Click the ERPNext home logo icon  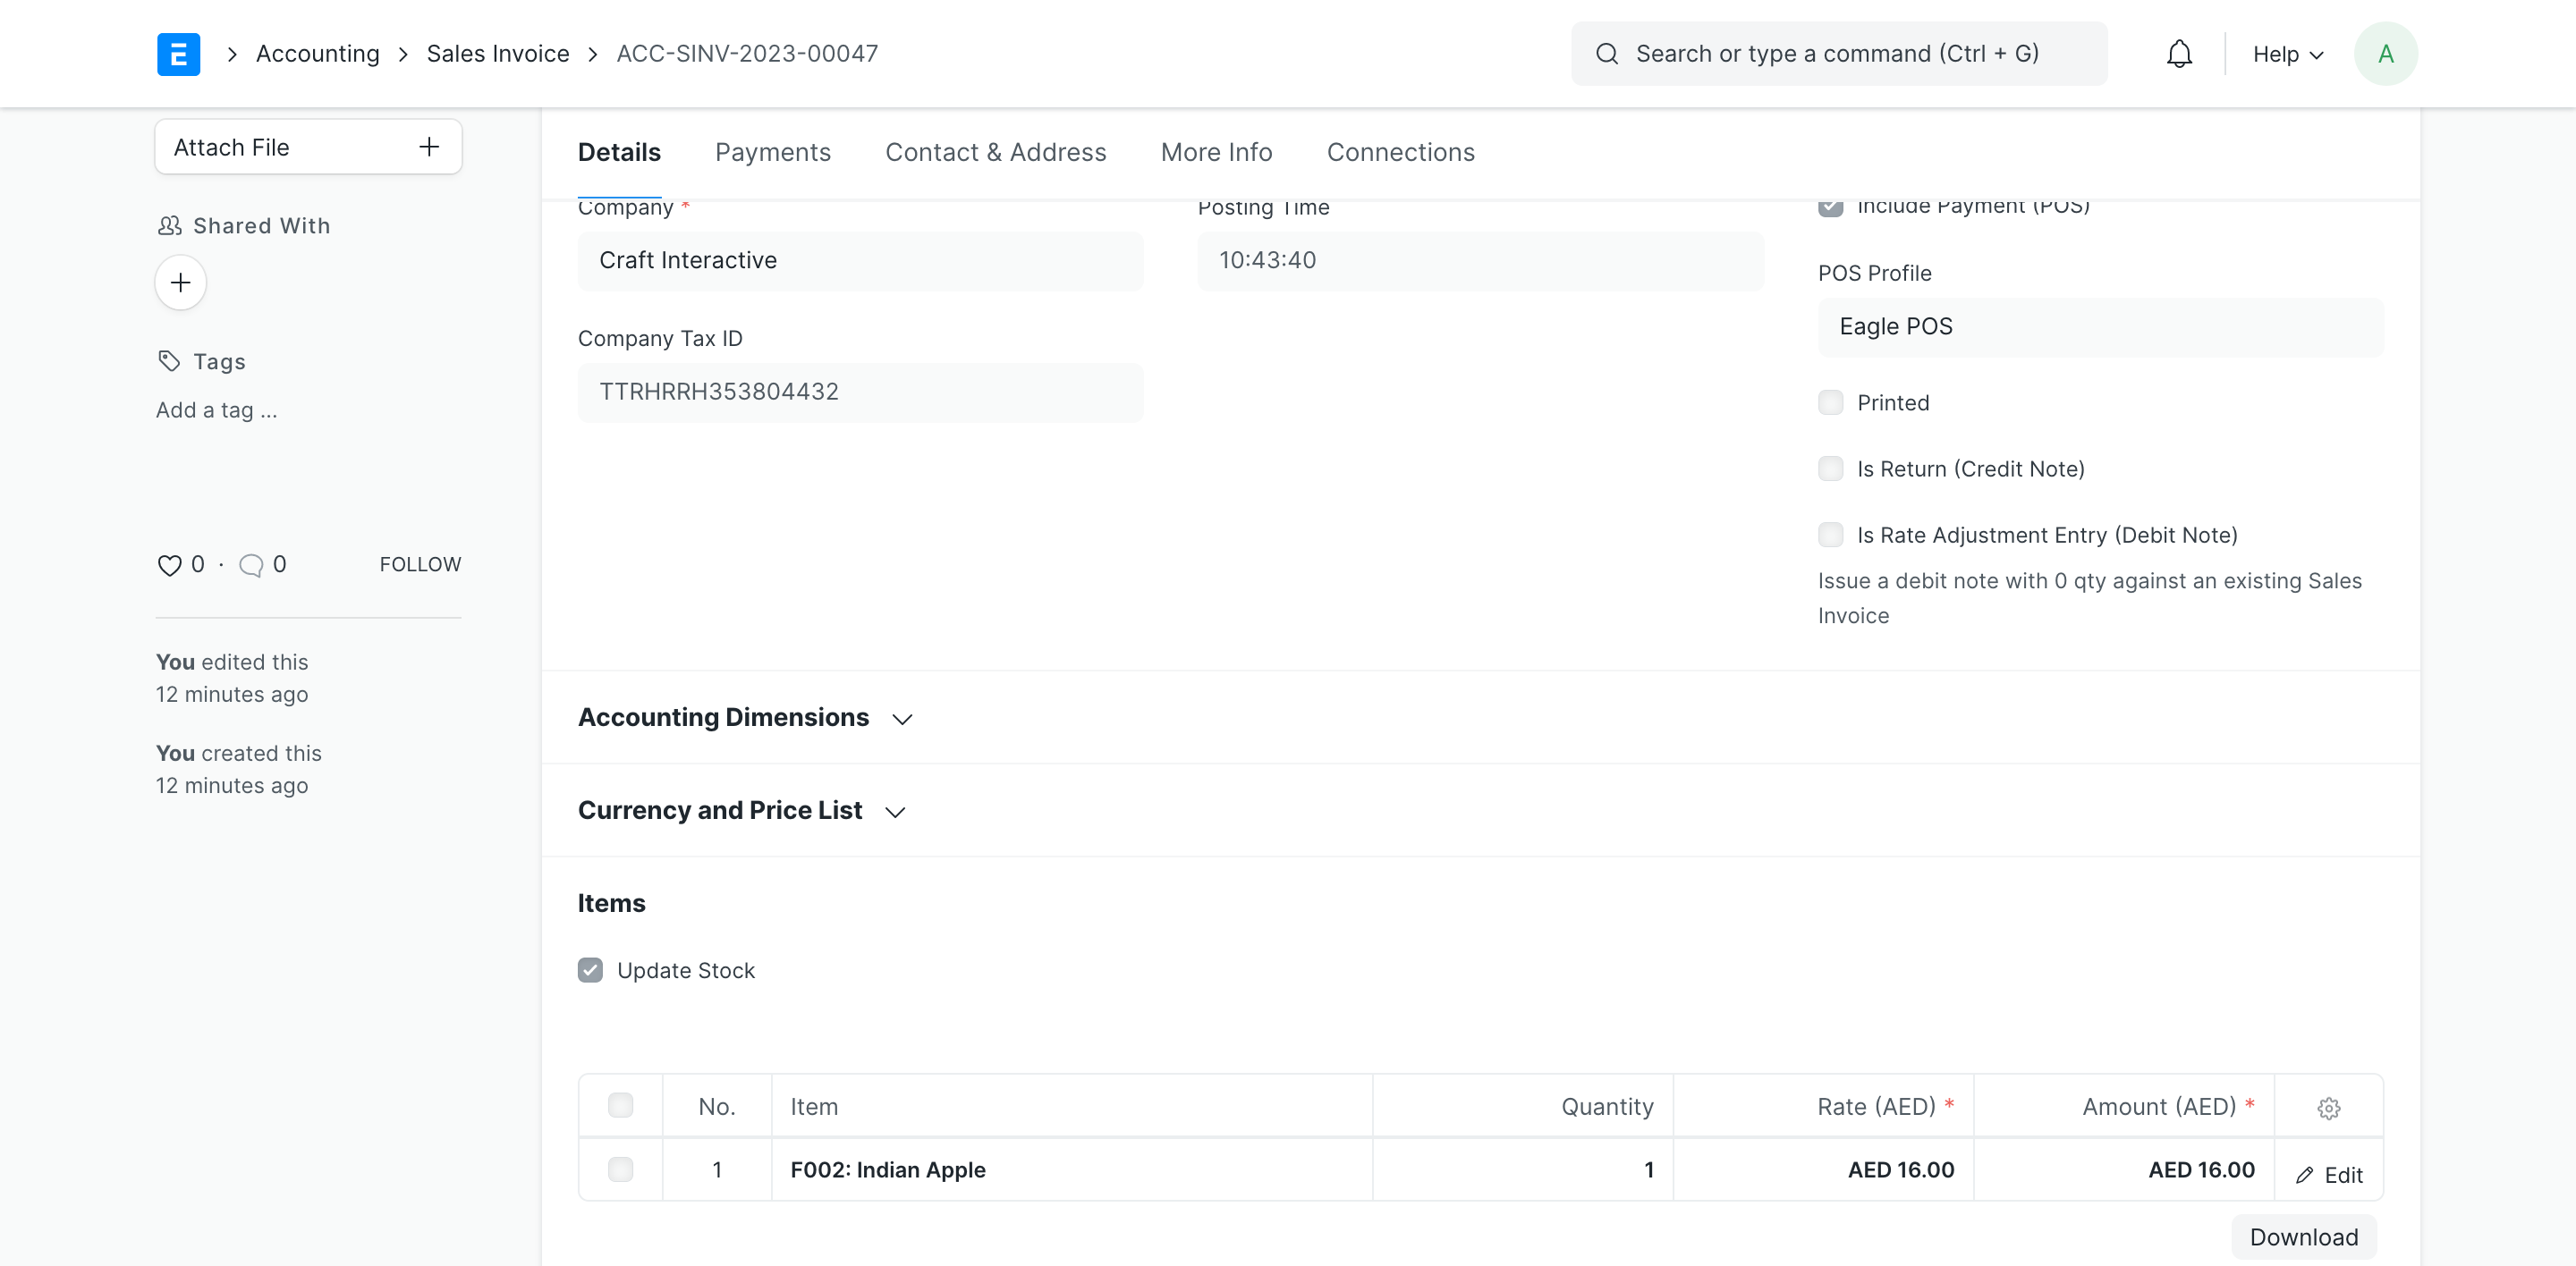click(178, 53)
